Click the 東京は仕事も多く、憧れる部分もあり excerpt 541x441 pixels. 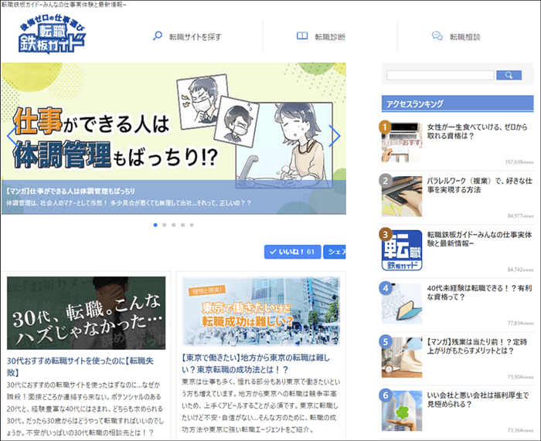[261, 405]
